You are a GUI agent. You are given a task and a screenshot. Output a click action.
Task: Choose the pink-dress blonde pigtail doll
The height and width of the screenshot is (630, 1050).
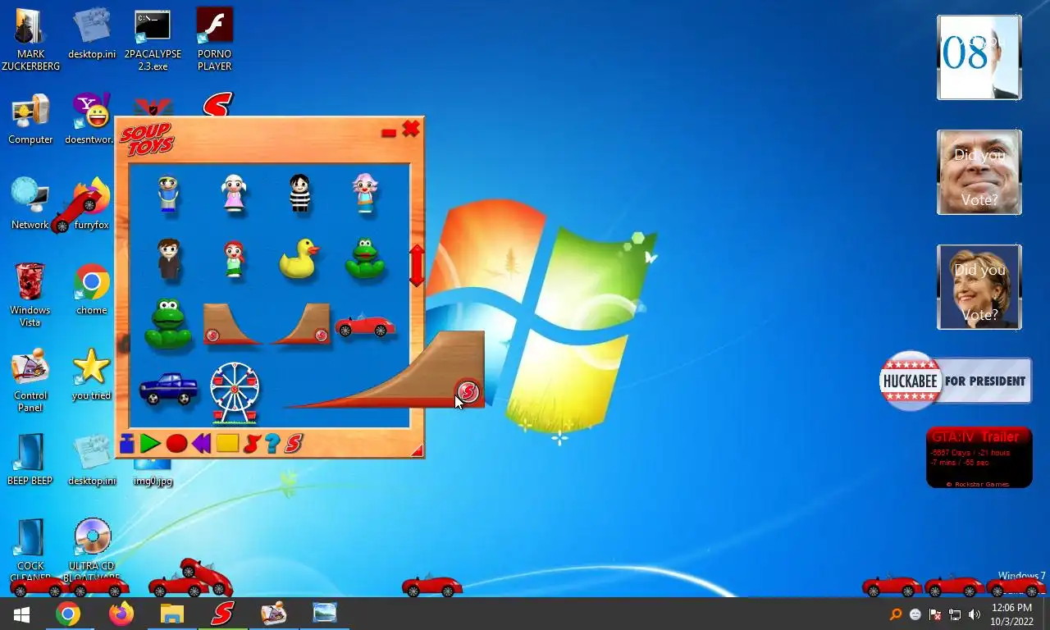coord(234,194)
